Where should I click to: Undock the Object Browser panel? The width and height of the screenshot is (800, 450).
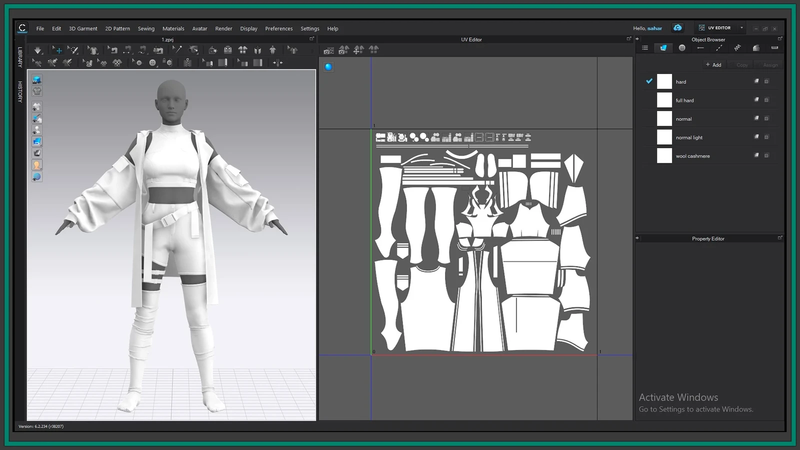780,38
